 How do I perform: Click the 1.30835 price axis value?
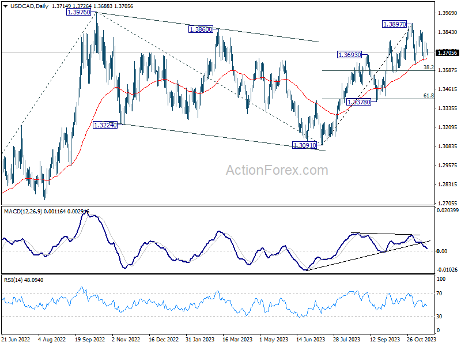tap(448, 146)
